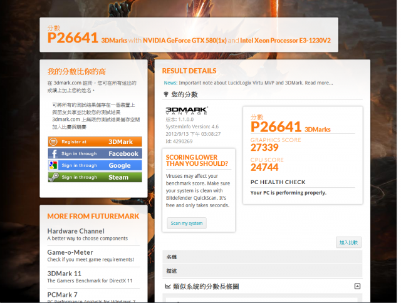Click the Id: 4290269 text
This screenshot has width=401, height=303.
pyautogui.click(x=179, y=141)
